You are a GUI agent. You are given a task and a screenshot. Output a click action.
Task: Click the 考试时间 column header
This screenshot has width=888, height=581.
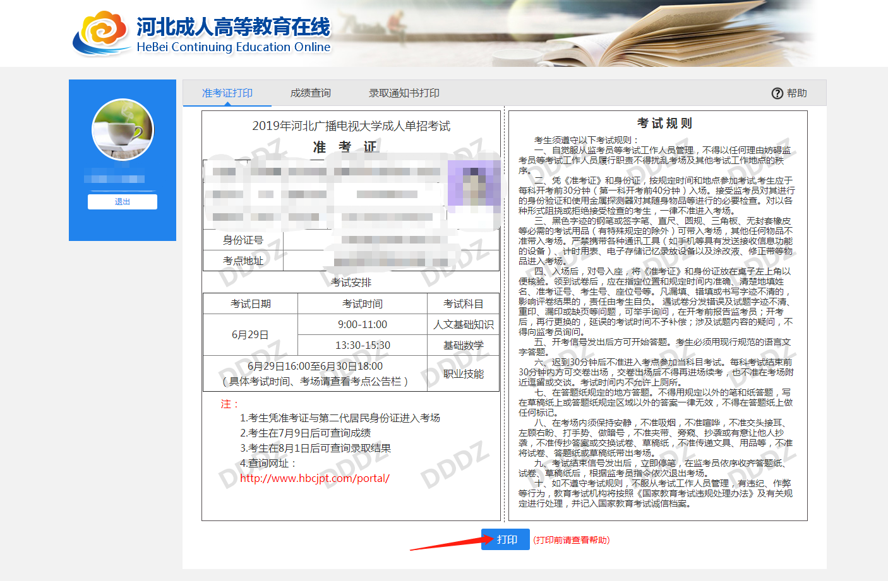pos(363,304)
